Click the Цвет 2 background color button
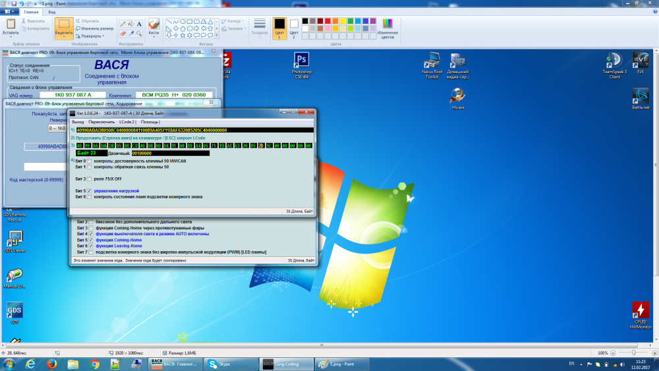Viewport: 659px width, 371px height. (294, 28)
